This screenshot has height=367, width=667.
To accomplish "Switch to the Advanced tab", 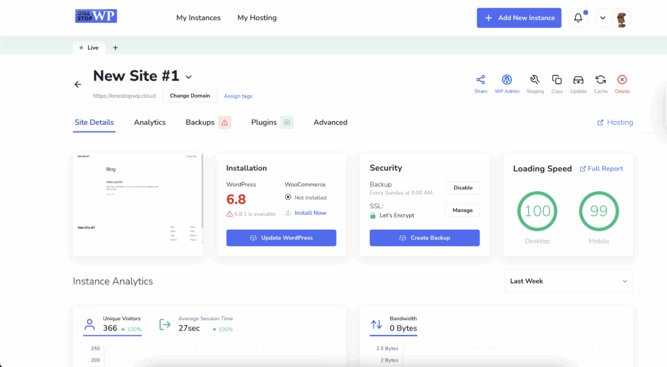I will pyautogui.click(x=330, y=122).
